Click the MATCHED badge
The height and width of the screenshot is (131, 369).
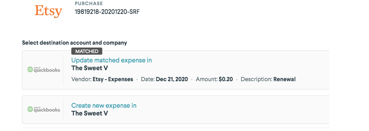click(x=87, y=51)
